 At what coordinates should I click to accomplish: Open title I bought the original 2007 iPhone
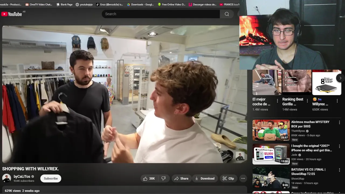[312, 148]
